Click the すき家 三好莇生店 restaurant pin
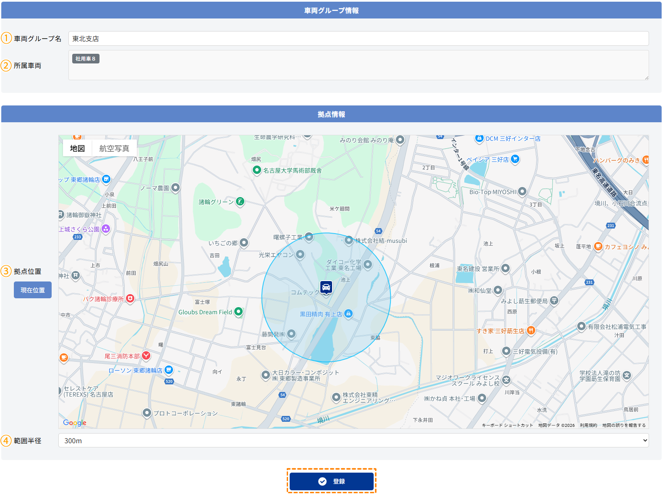665x497 pixels. [x=531, y=330]
